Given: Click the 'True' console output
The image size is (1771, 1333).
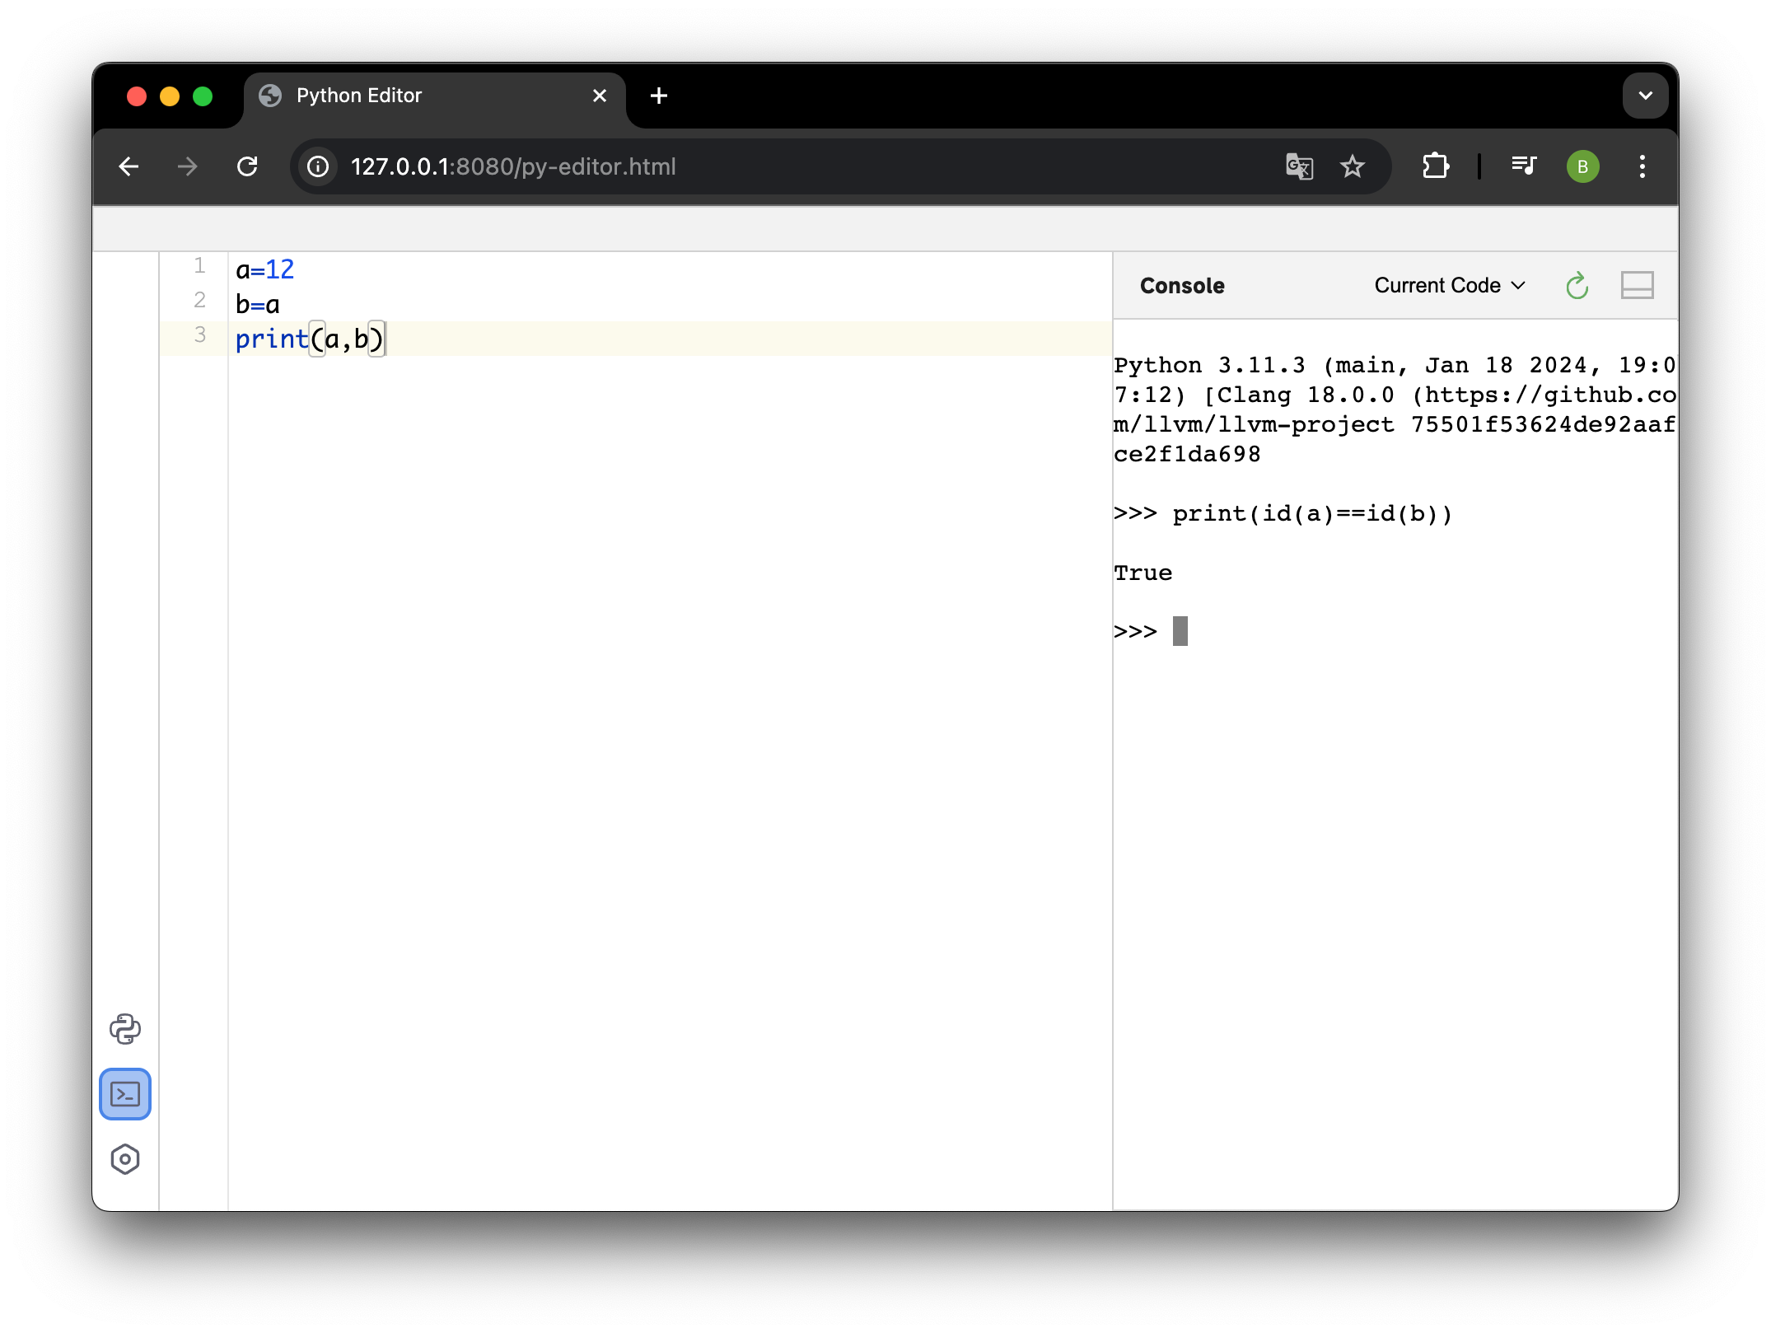Looking at the screenshot, I should tap(1143, 573).
